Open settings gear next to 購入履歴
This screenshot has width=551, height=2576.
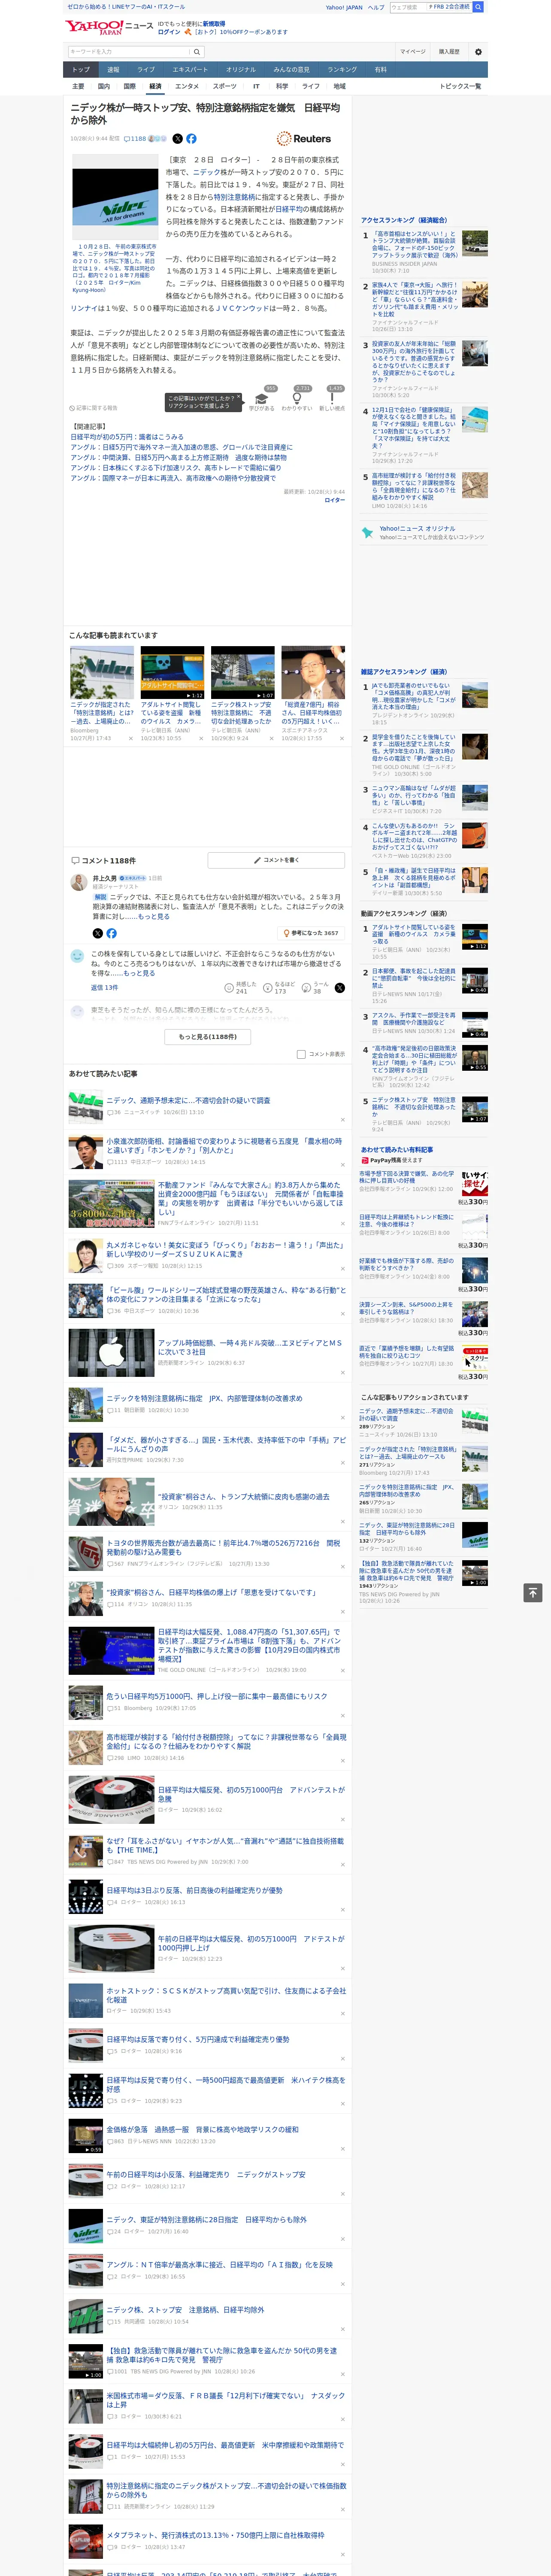click(478, 51)
